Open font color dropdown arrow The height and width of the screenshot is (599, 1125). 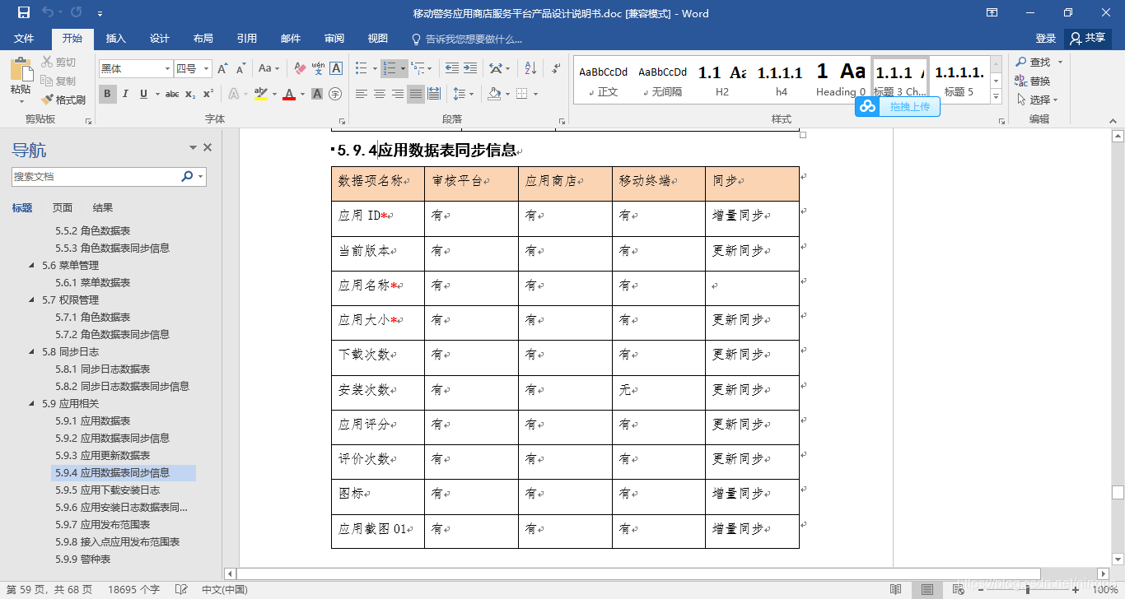tap(302, 94)
